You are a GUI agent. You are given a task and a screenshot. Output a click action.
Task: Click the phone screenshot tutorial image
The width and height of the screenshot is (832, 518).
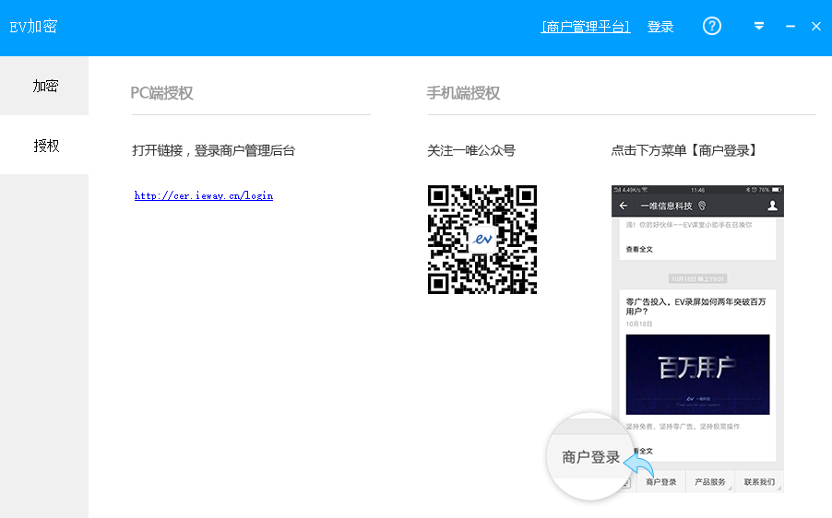point(697,339)
